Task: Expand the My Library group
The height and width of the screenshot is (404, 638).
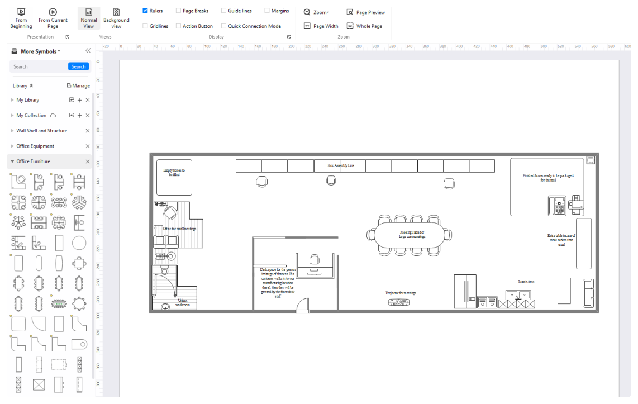Action: click(x=12, y=100)
